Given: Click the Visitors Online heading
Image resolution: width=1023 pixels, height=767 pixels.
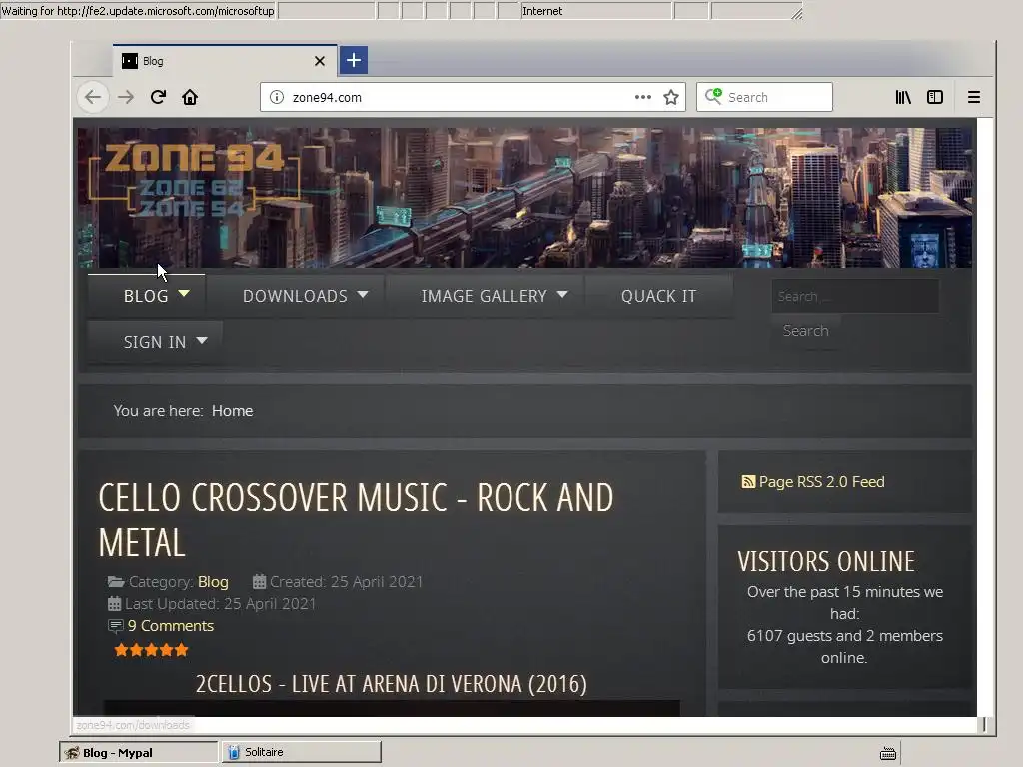Looking at the screenshot, I should point(826,561).
